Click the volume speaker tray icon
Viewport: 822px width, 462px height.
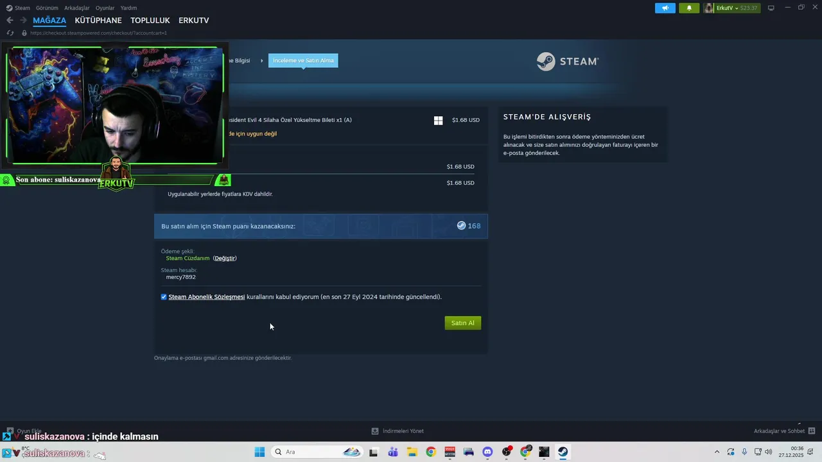[769, 452]
